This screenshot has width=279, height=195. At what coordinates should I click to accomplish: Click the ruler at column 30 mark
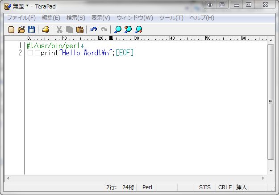pos(136,38)
